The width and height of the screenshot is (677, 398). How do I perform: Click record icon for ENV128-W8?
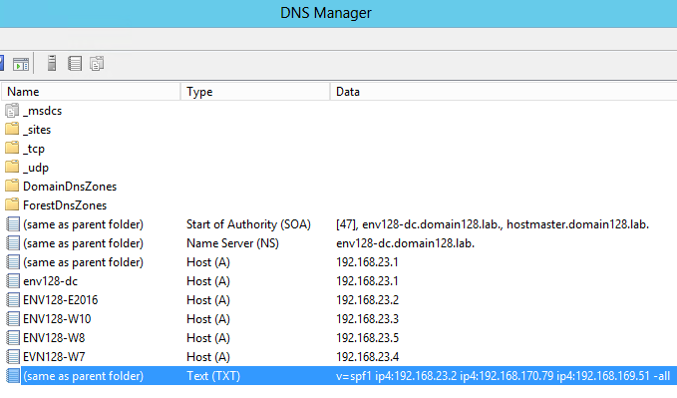[x=13, y=338]
